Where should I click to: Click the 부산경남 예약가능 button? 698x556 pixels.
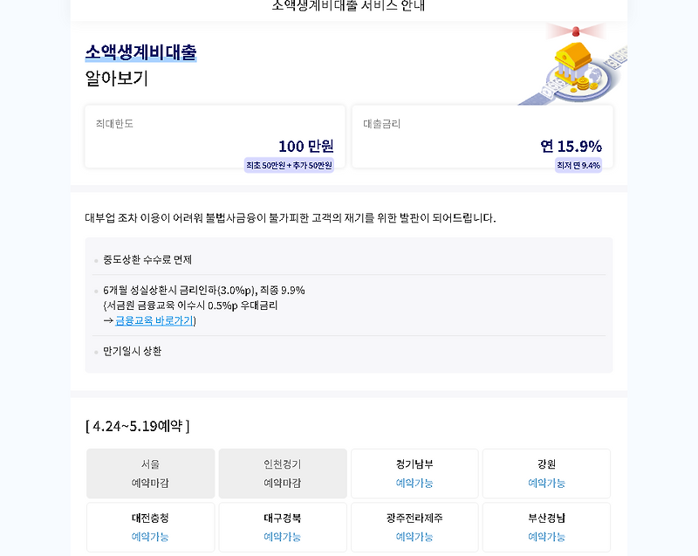coord(545,527)
